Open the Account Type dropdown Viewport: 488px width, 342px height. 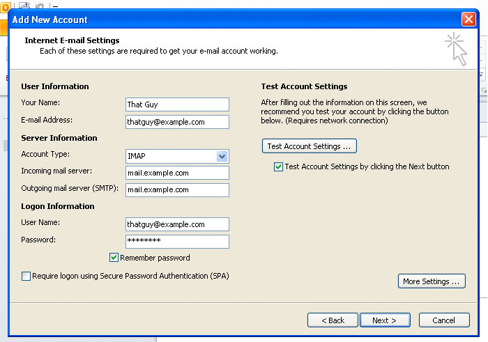pos(222,156)
